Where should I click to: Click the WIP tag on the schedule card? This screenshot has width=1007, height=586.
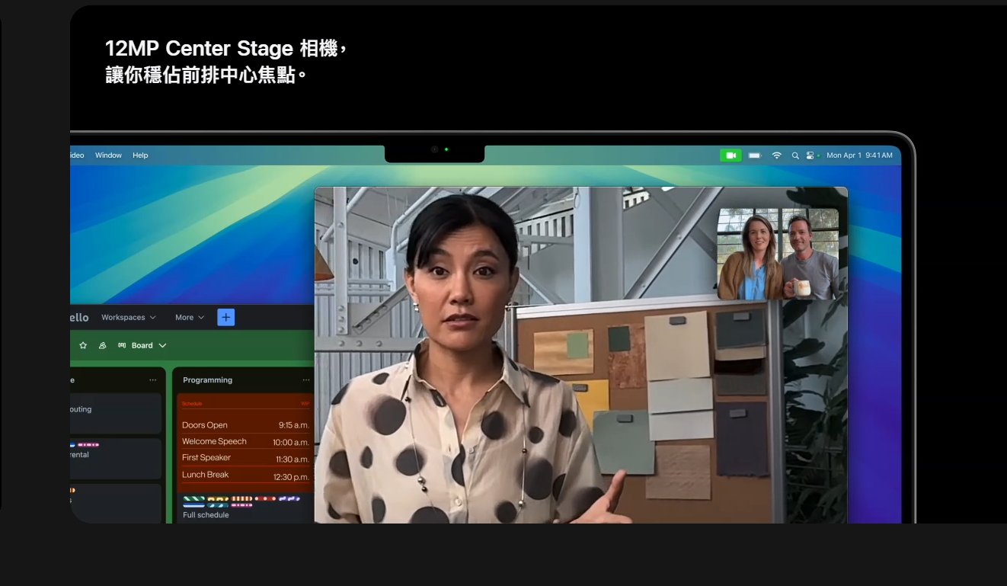(x=305, y=403)
